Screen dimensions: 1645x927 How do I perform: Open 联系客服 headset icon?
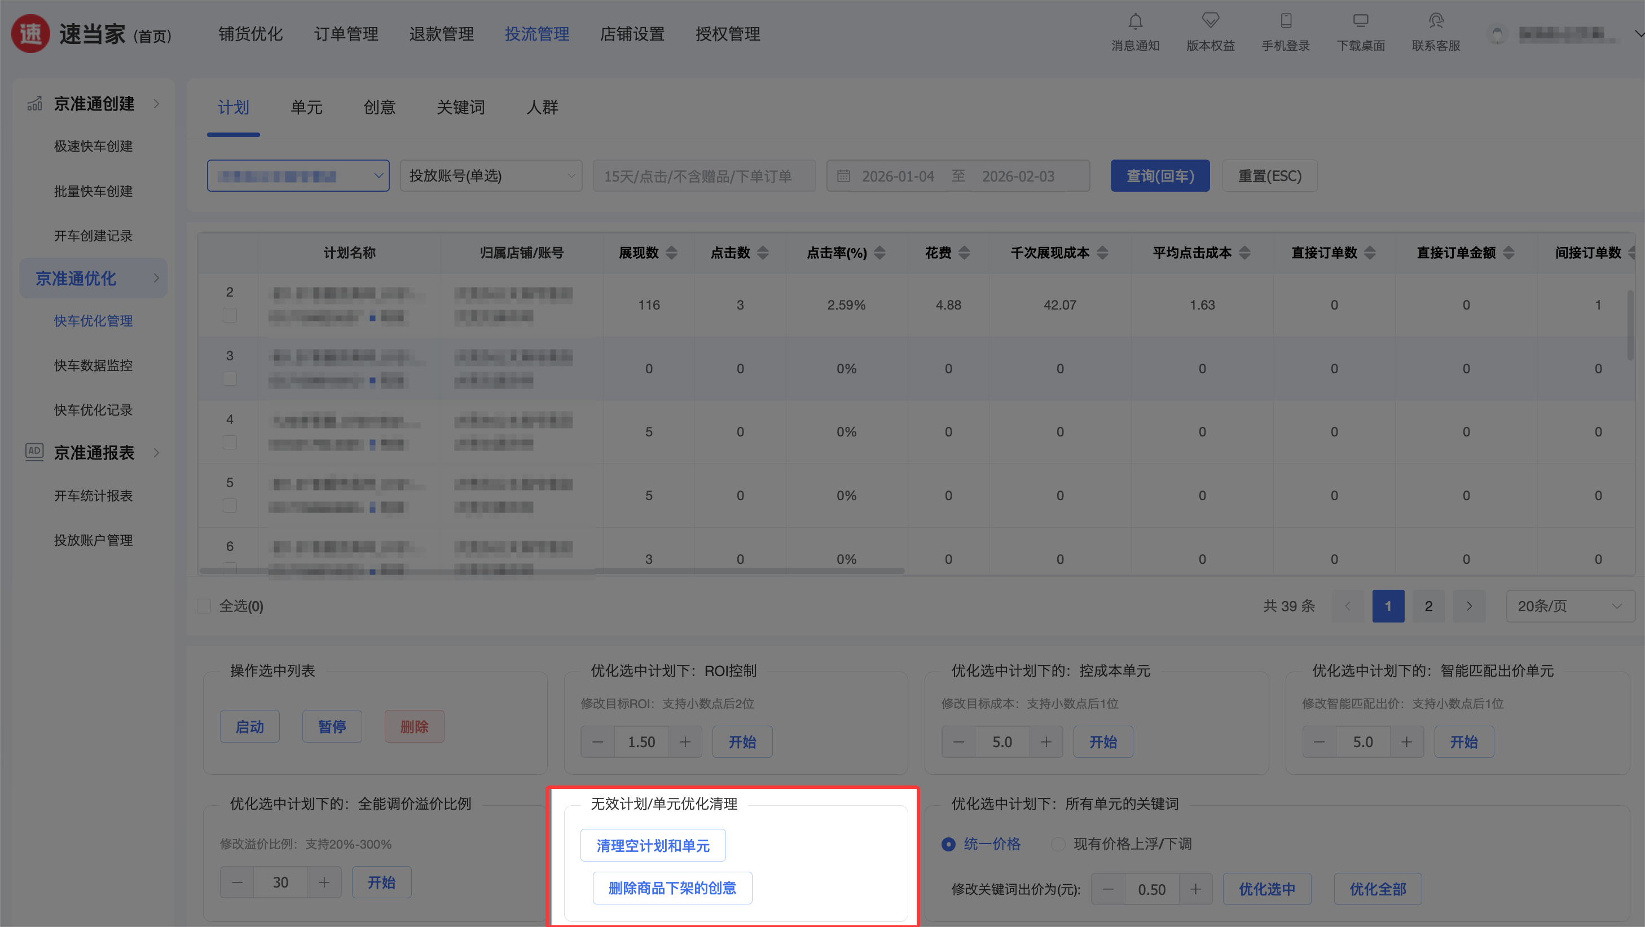[1436, 21]
